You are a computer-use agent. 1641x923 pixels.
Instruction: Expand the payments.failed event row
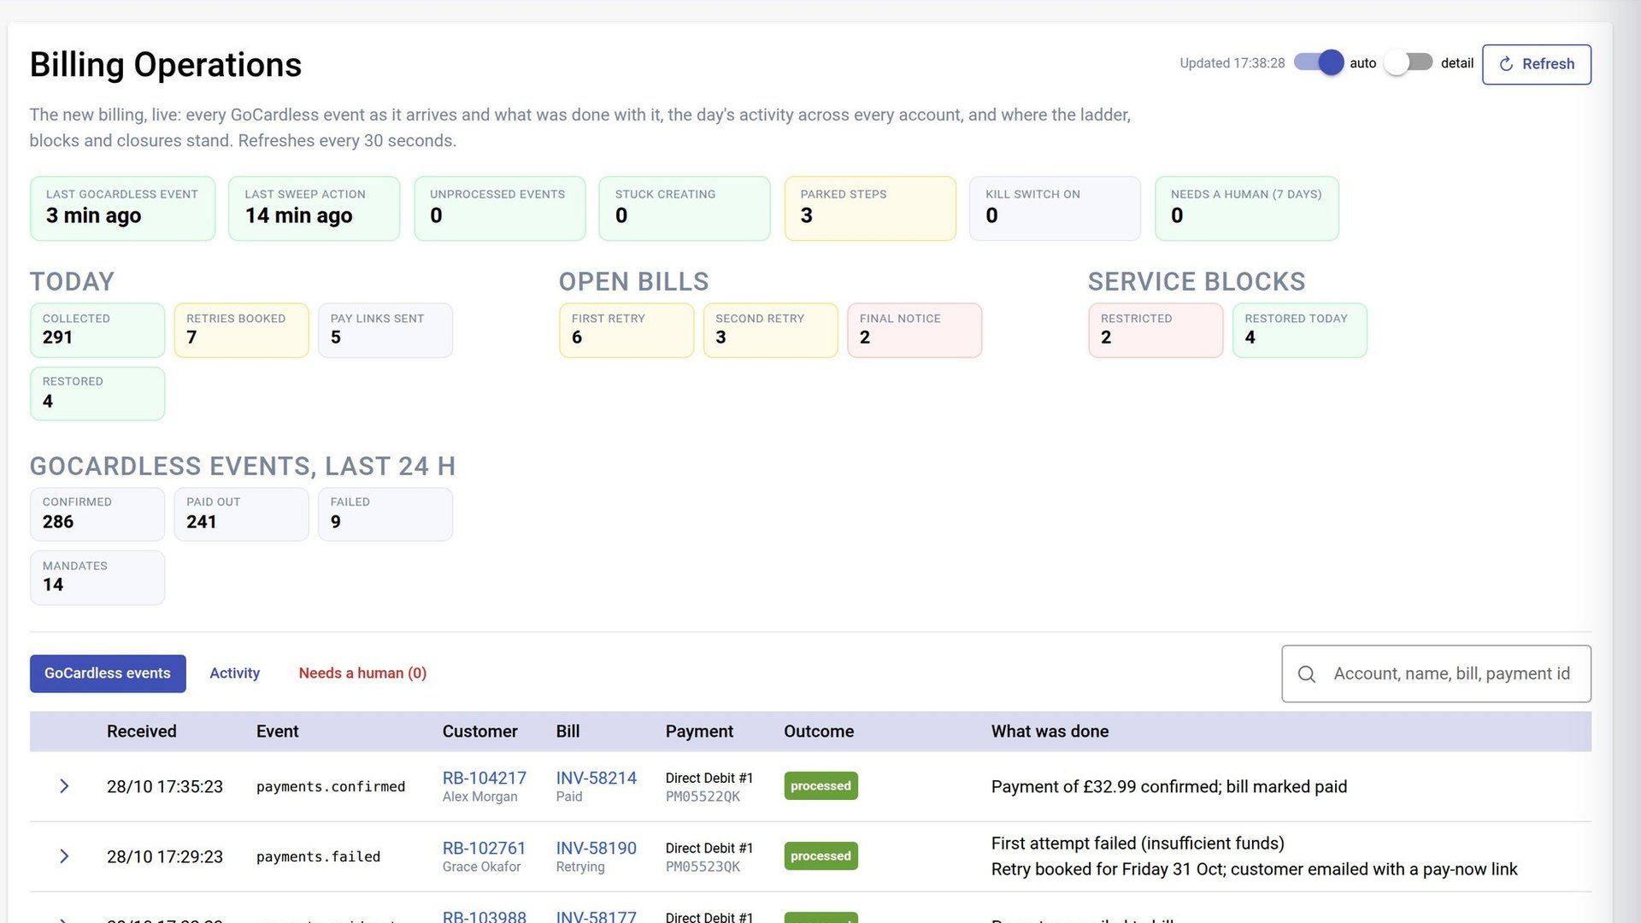[x=64, y=856]
